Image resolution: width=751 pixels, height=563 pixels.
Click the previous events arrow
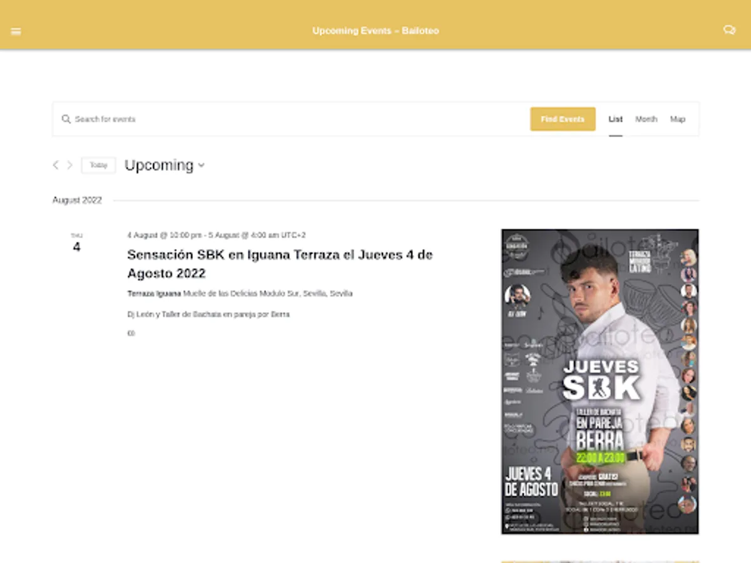point(55,165)
